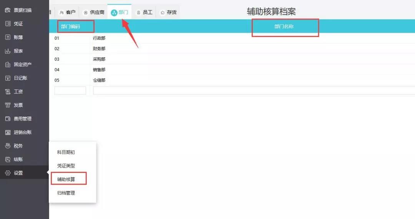
Task: Click the 票据扫描 scan icon in sidebar
Action: 8,10
